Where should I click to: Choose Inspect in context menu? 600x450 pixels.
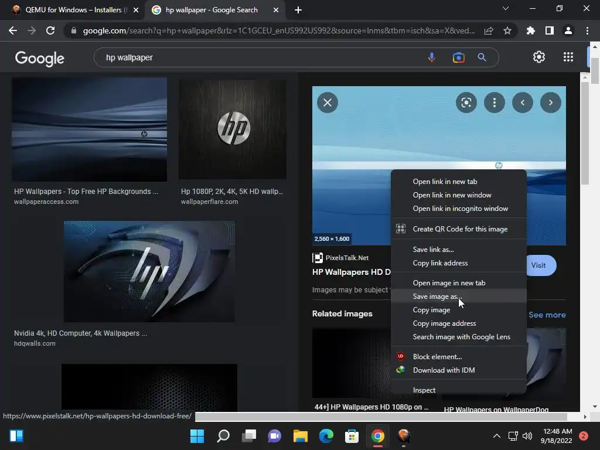coord(459,390)
